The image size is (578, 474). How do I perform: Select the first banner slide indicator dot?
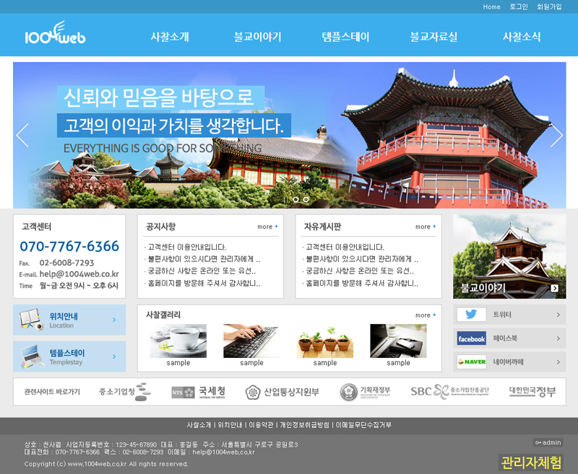tap(296, 199)
